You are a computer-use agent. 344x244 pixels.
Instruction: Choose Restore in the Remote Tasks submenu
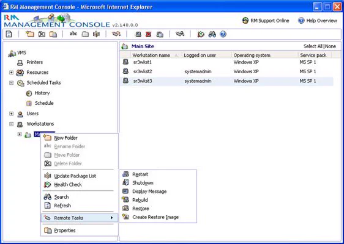tap(157, 209)
